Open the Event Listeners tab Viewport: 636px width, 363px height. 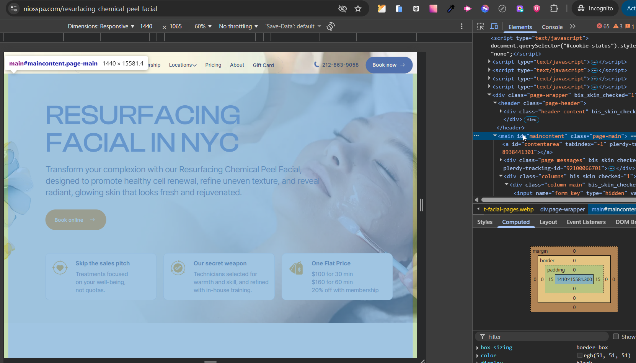tap(586, 222)
